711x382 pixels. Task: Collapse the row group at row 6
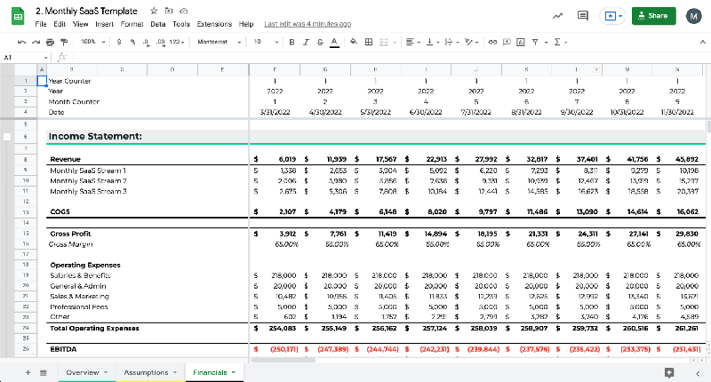[x=8, y=137]
